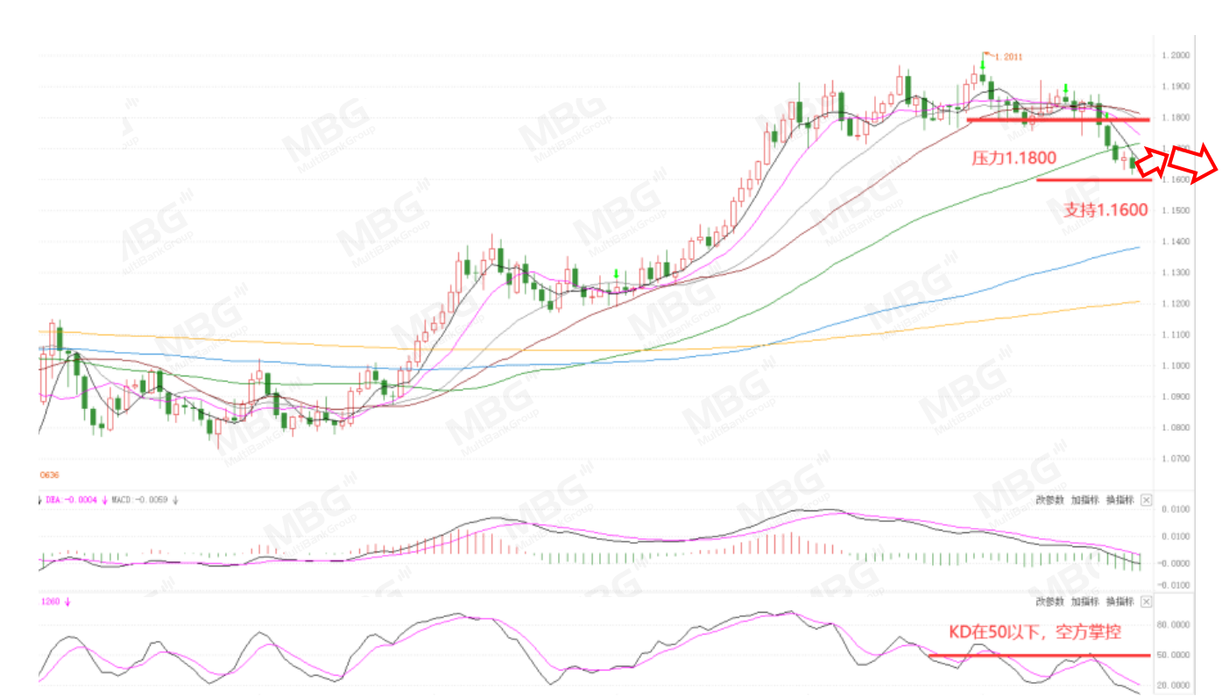Click 加指标 in the MACD panel
Image resolution: width=1222 pixels, height=696 pixels.
pyautogui.click(x=1084, y=501)
